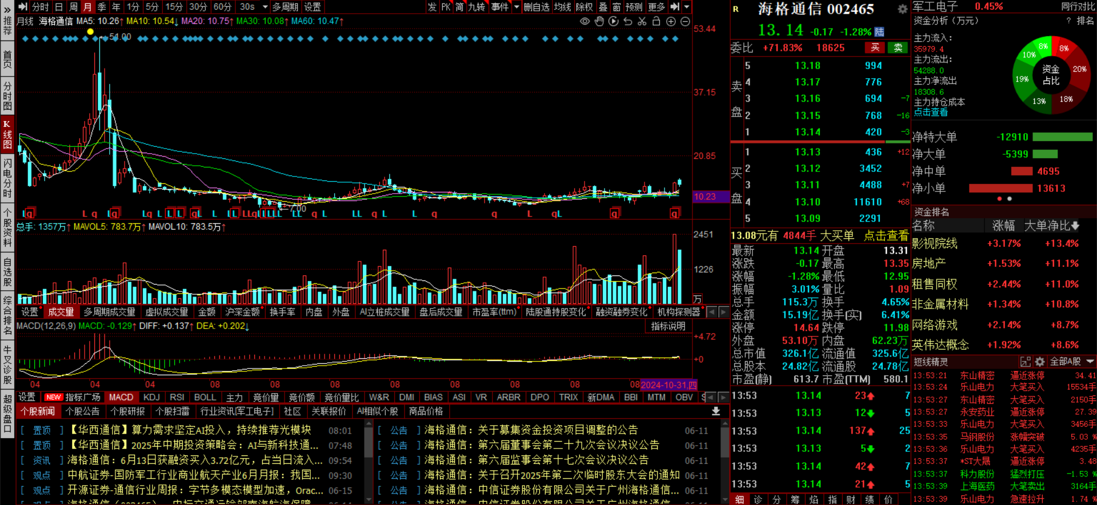Open the 事件 dropdown arrow
Screen dimensions: 1097x505
pyautogui.click(x=517, y=7)
